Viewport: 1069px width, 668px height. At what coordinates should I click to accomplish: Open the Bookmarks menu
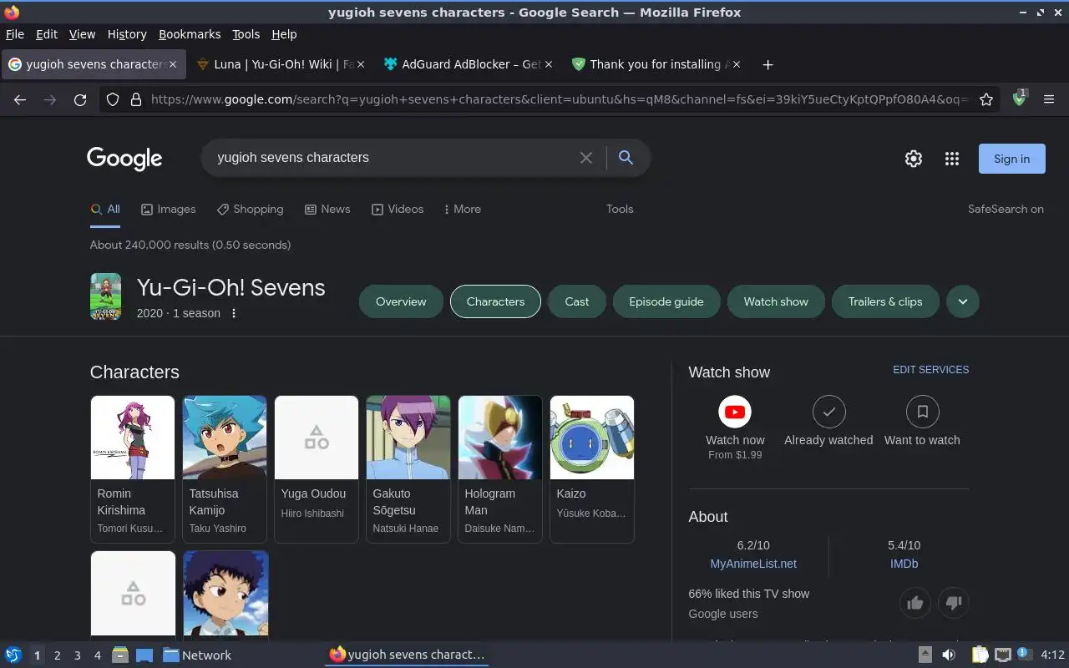[x=190, y=34]
